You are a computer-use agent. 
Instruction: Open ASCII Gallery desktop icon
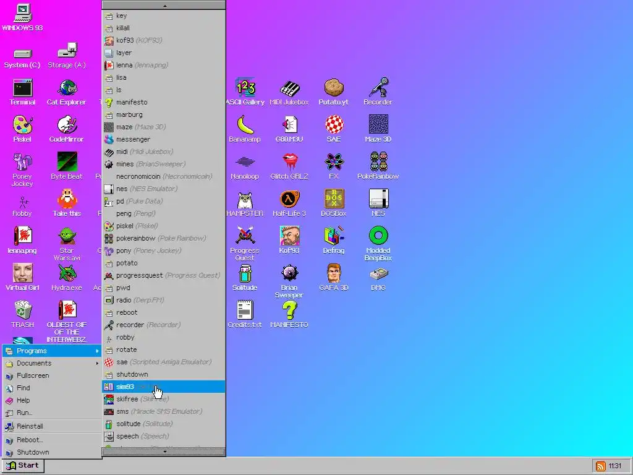(245, 92)
